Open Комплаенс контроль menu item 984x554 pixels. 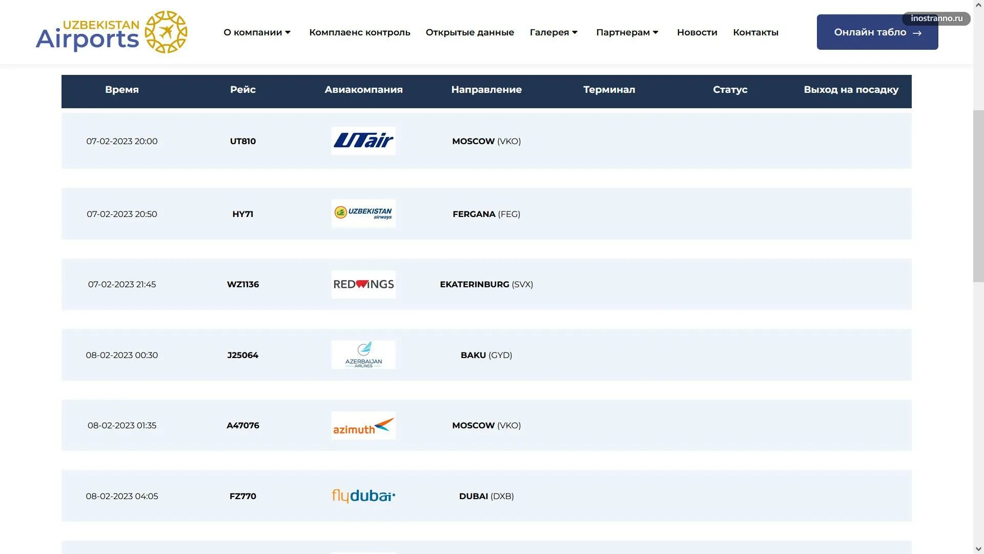pos(360,32)
